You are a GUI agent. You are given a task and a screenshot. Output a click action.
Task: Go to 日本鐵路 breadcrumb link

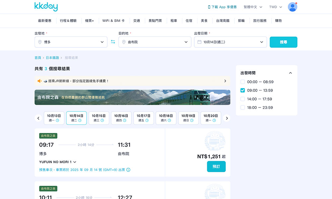[x=52, y=58]
